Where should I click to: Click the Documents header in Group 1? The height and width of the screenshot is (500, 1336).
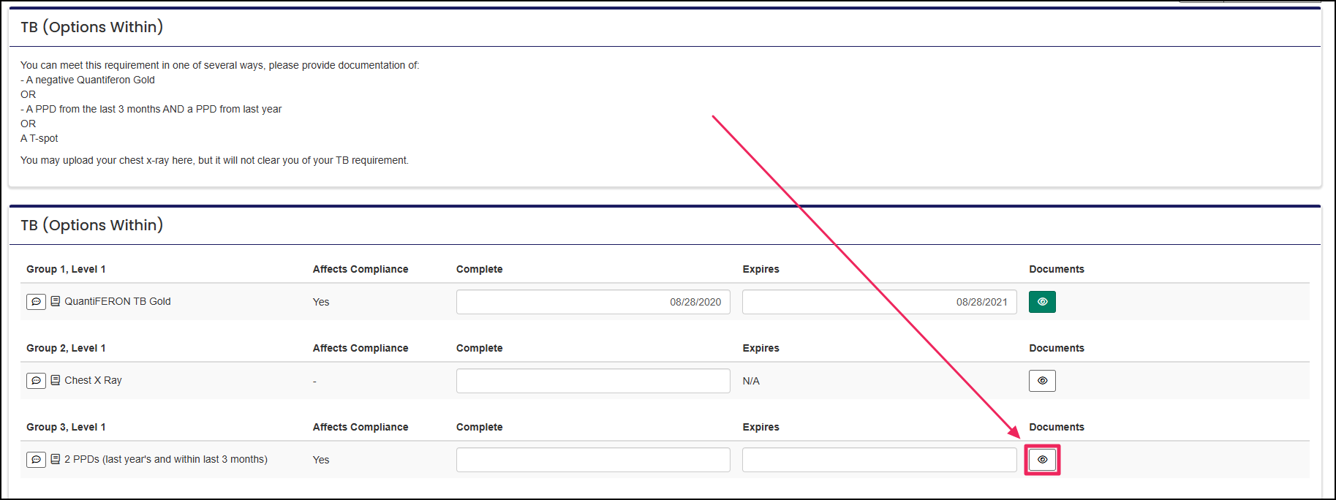click(x=1057, y=269)
